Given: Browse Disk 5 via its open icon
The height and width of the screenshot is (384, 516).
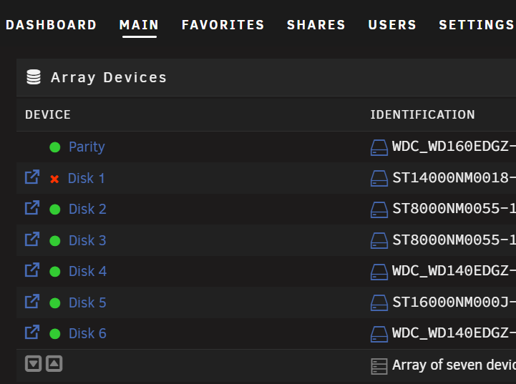Looking at the screenshot, I should tap(32, 301).
